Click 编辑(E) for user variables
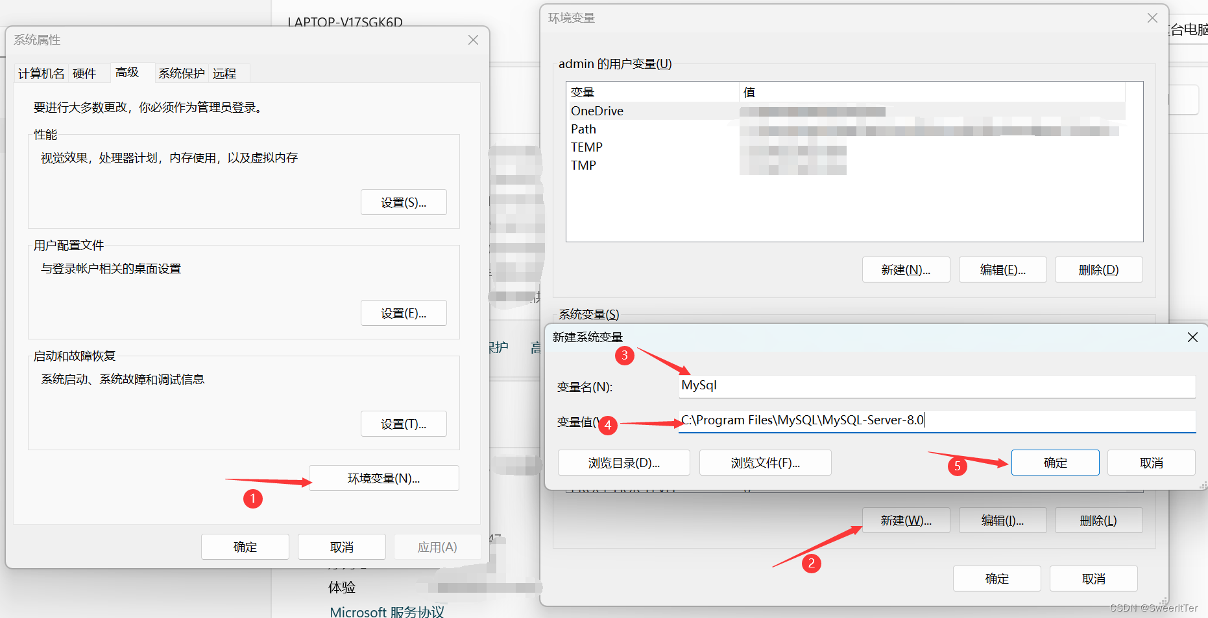 click(1002, 269)
